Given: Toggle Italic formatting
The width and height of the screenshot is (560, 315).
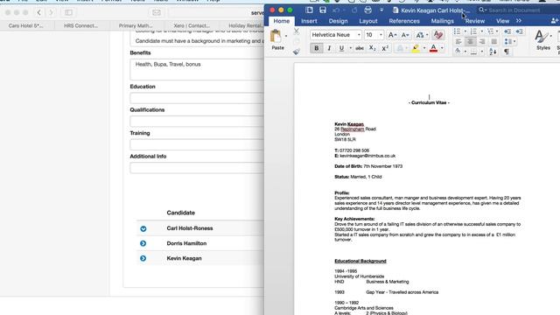Looking at the screenshot, I should click(329, 48).
